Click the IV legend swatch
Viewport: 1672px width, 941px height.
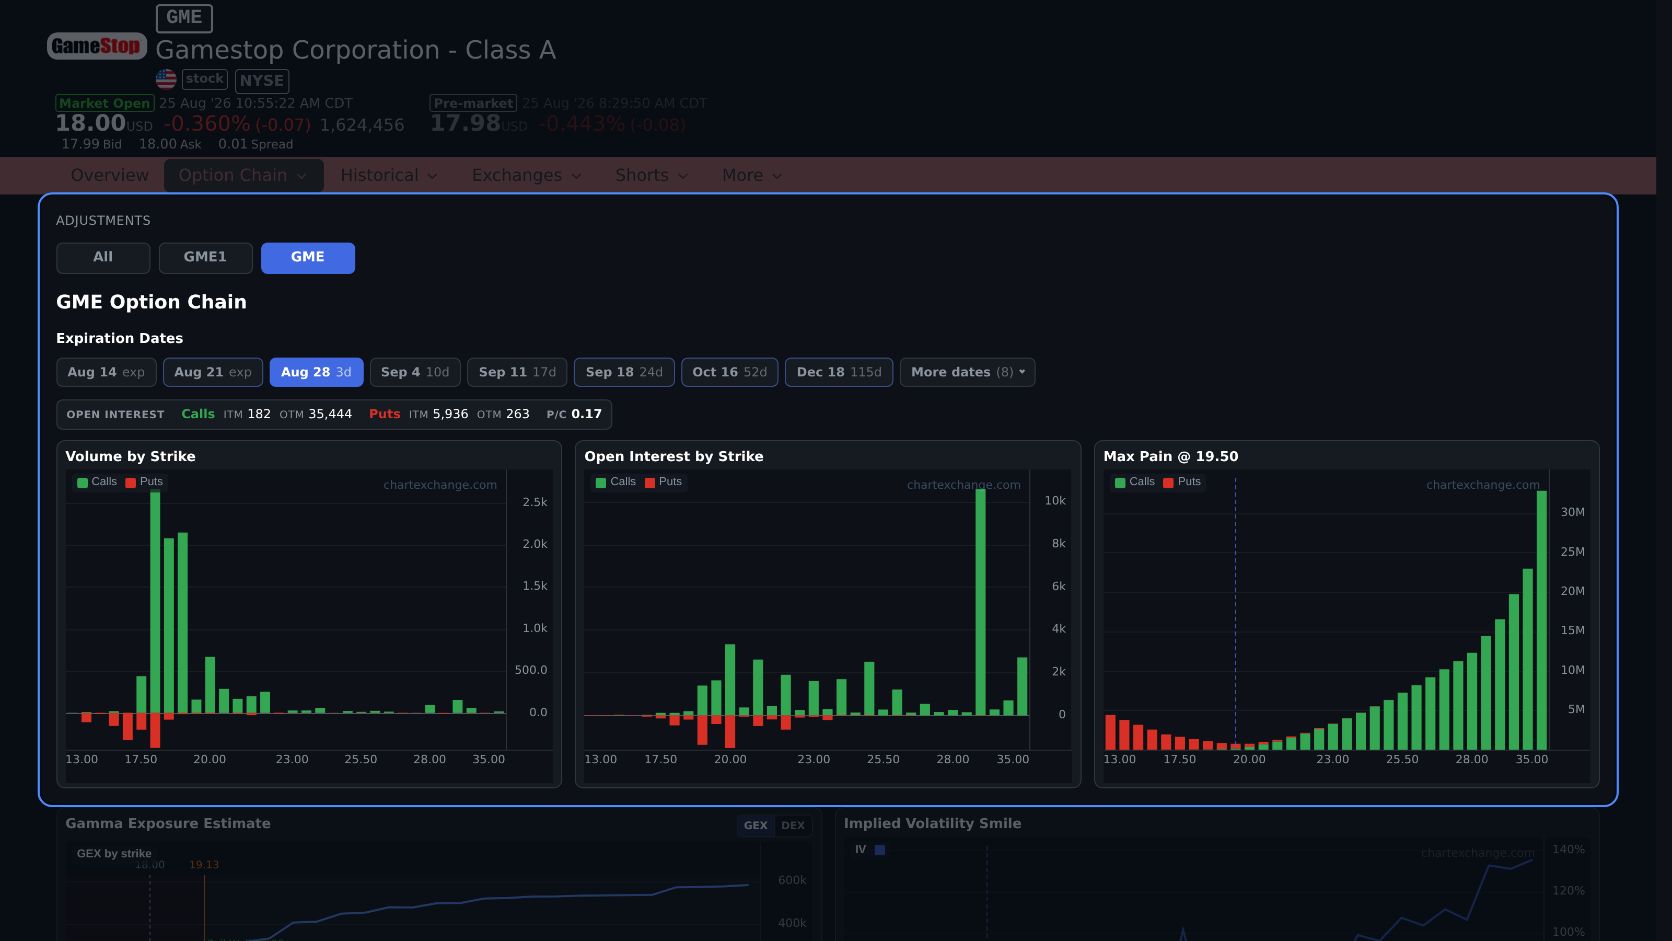pos(880,850)
